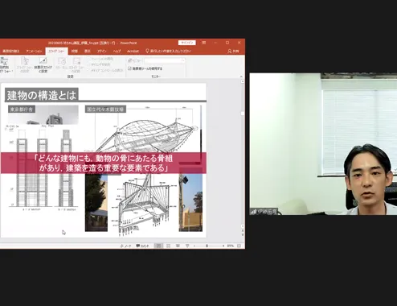
Task: Click the Fit slide to window icon
Action: click(239, 246)
